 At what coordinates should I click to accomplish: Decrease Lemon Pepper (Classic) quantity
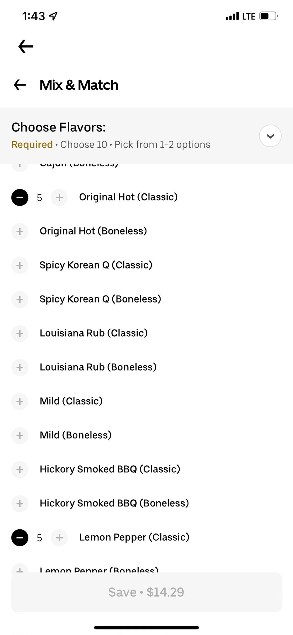pyautogui.click(x=20, y=538)
